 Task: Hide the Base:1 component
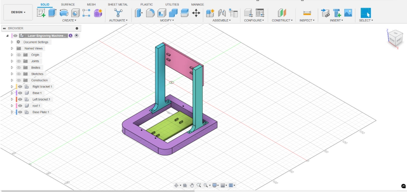pos(20,93)
